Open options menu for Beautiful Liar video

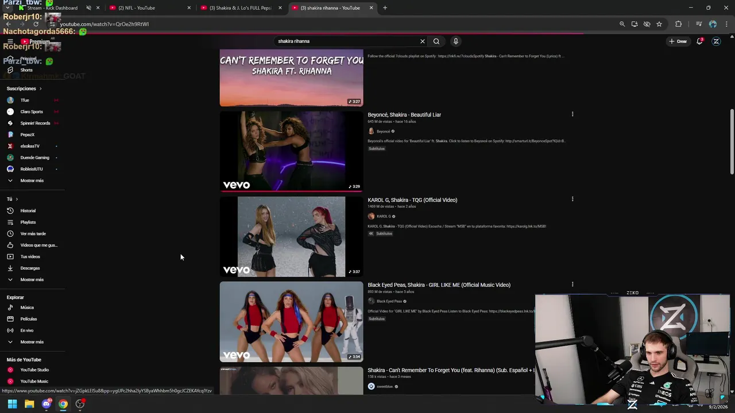pyautogui.click(x=572, y=114)
